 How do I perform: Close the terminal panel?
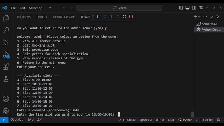point(218,17)
